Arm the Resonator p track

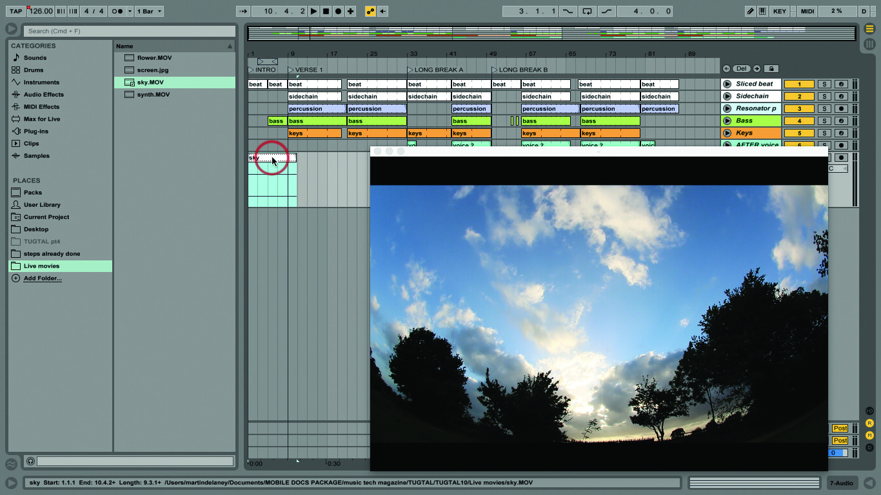[x=841, y=109]
